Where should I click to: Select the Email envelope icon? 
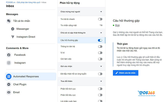coord(9,92)
